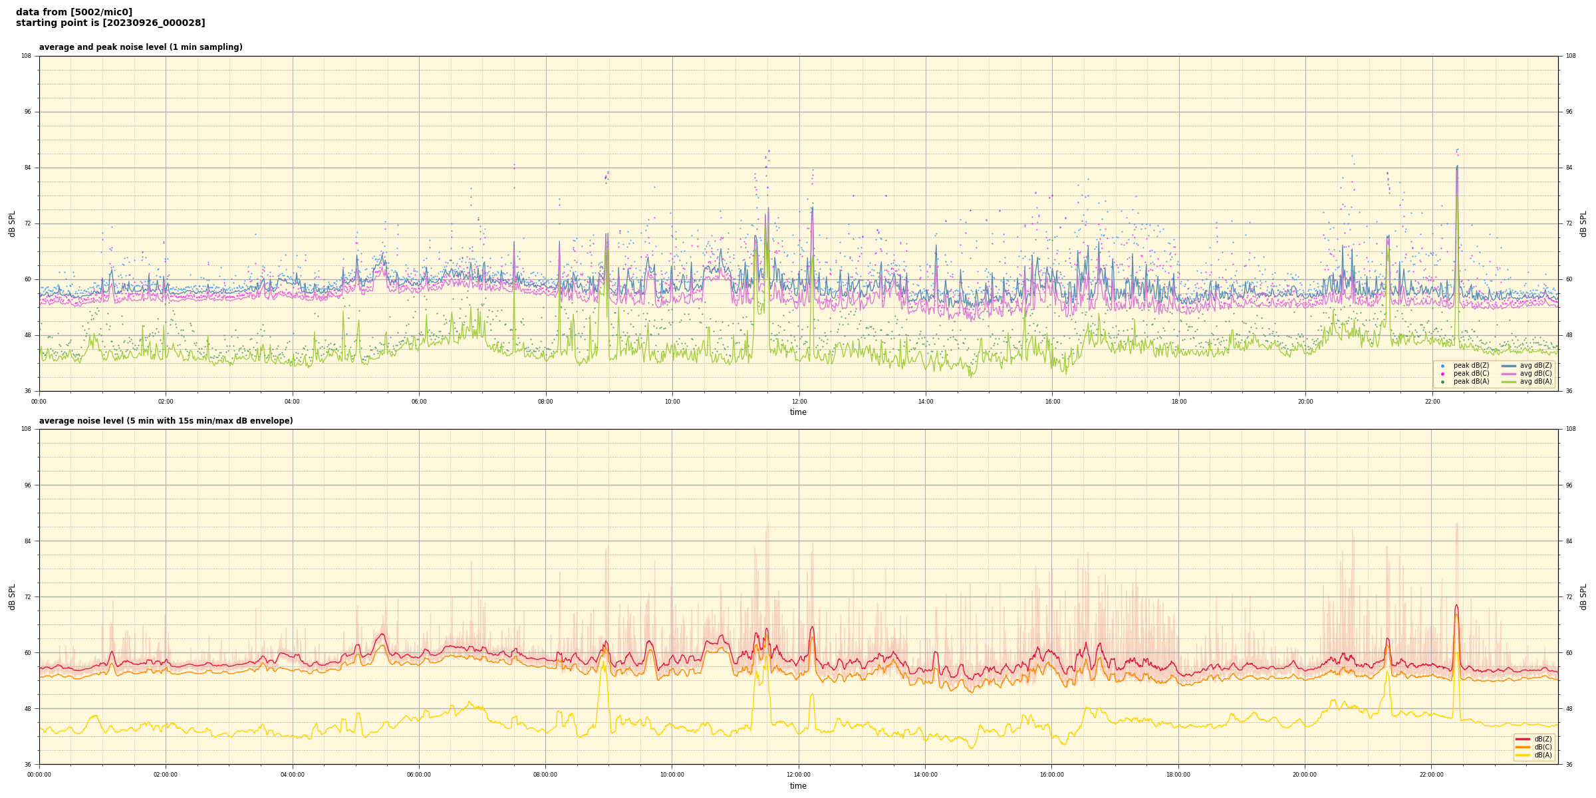
Task: Click orange dB(C) swatch in bottom legend
Action: coord(1523,747)
